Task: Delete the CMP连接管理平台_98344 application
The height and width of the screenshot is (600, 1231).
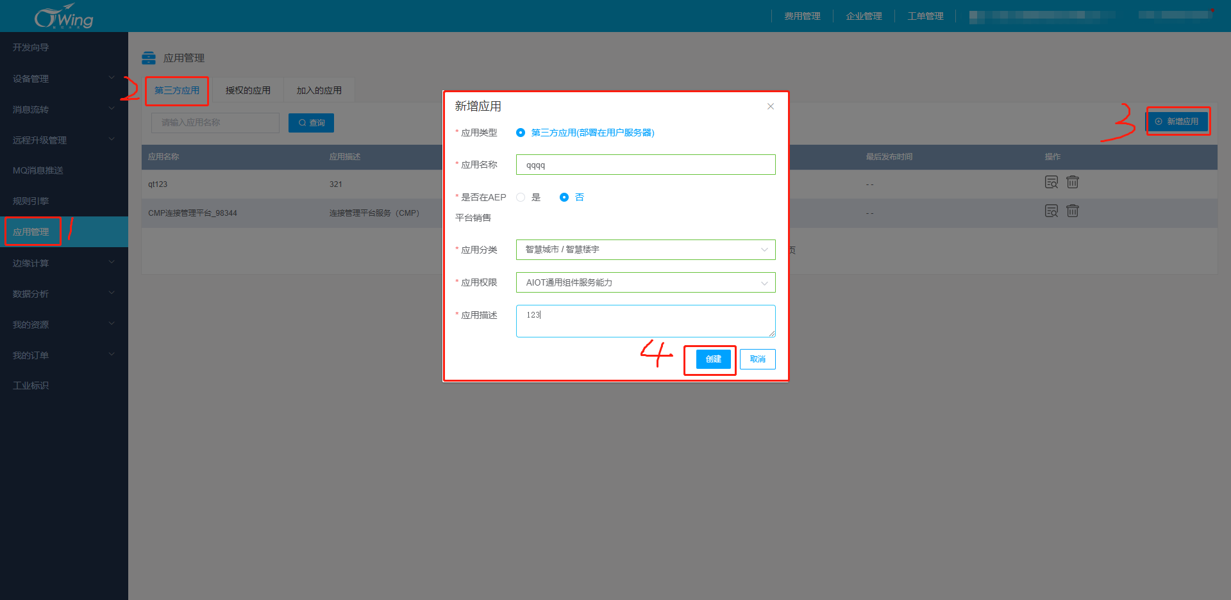Action: coord(1073,211)
